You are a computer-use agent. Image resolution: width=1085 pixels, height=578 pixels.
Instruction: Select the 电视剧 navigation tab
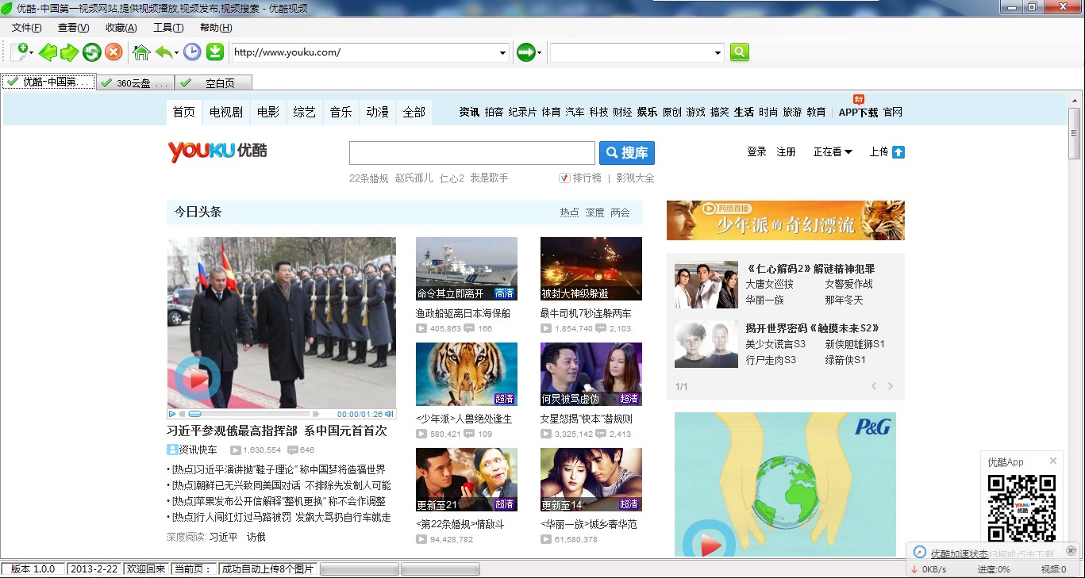pos(226,112)
